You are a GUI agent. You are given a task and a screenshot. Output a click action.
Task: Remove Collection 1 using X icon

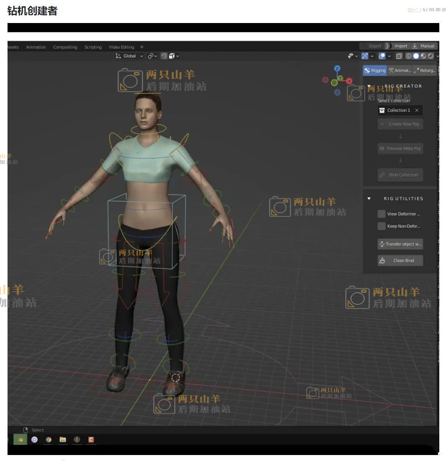point(417,111)
